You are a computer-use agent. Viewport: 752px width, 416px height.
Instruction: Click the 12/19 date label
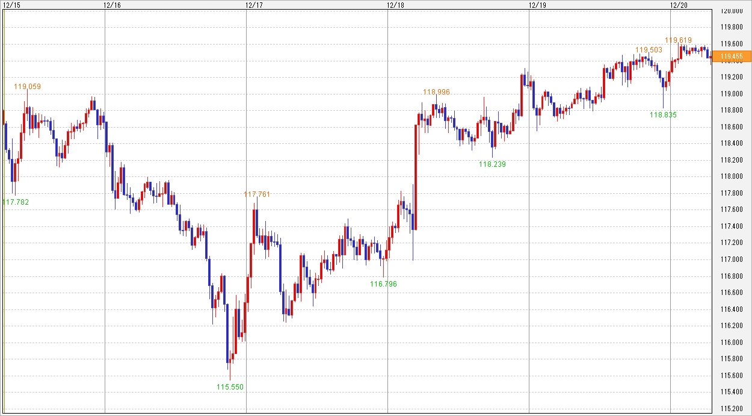click(x=537, y=5)
